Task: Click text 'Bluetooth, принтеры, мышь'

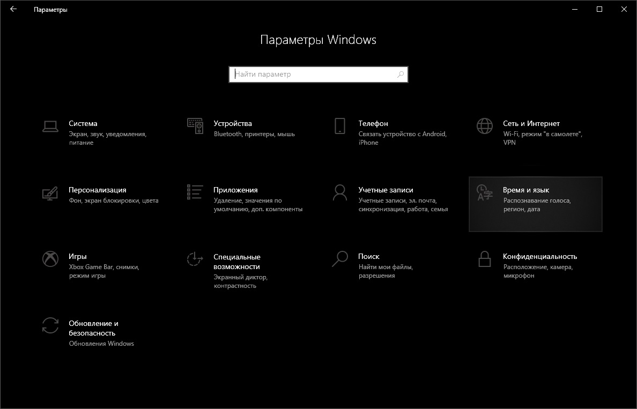Action: pos(254,134)
